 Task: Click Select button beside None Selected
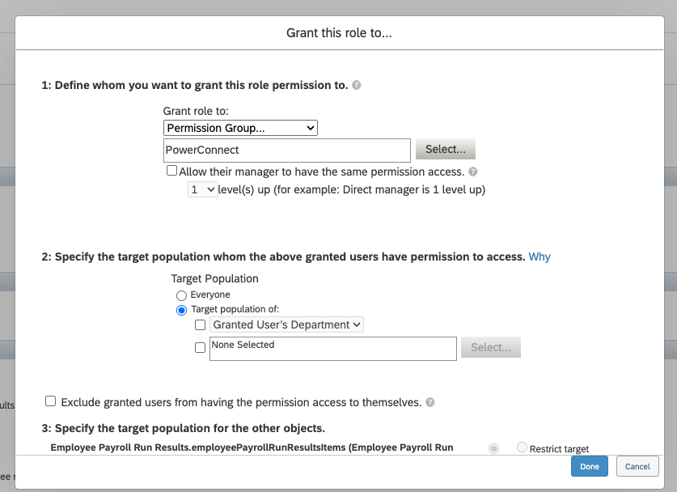pyautogui.click(x=490, y=347)
